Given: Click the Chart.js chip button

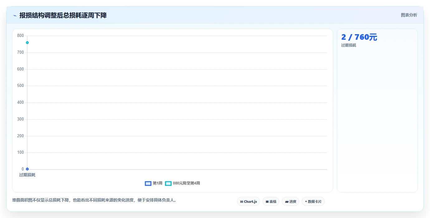Looking at the screenshot, I should [248, 202].
